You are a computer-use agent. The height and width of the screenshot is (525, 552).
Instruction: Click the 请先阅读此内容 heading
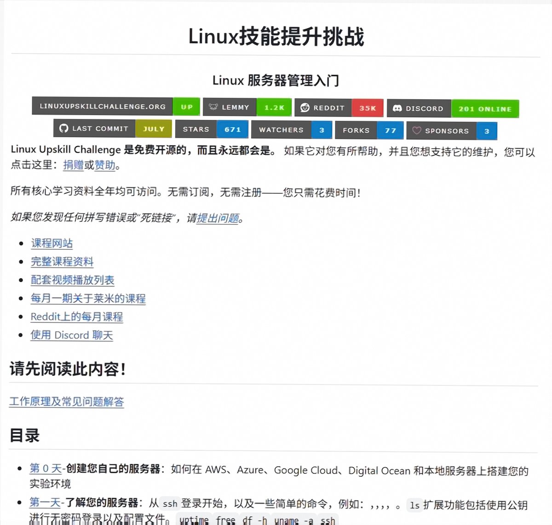point(68,368)
